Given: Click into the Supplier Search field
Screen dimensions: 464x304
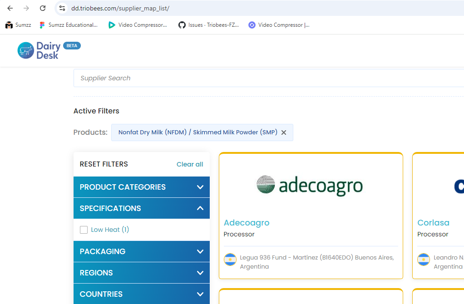Looking at the screenshot, I should pos(268,78).
